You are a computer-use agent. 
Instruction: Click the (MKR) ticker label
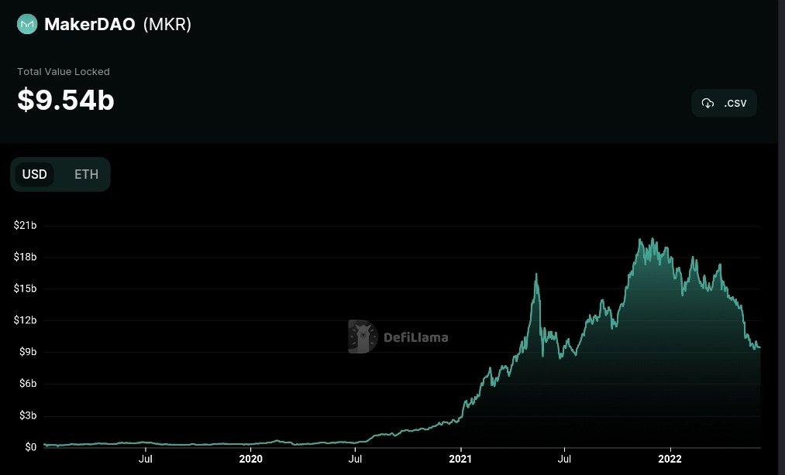tap(167, 24)
